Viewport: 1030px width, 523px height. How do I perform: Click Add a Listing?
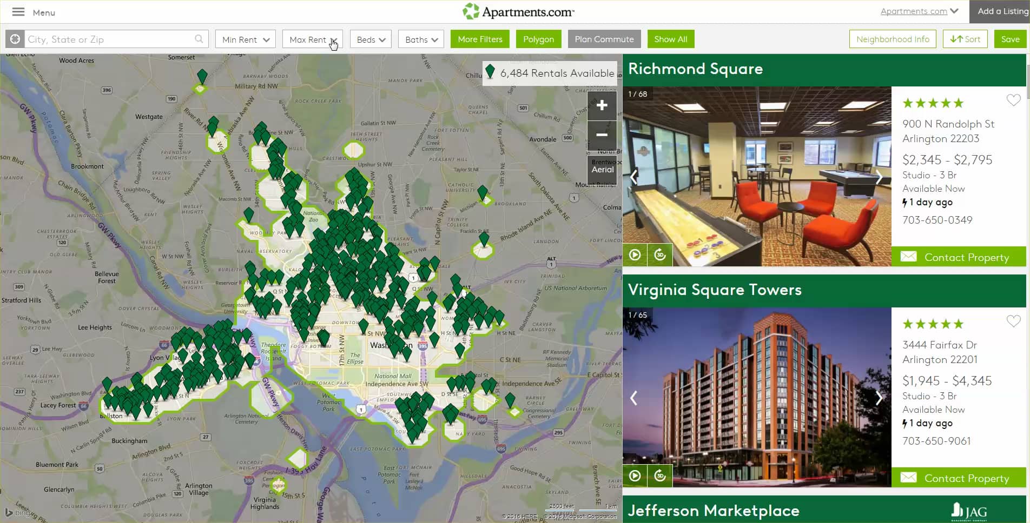pyautogui.click(x=1000, y=11)
